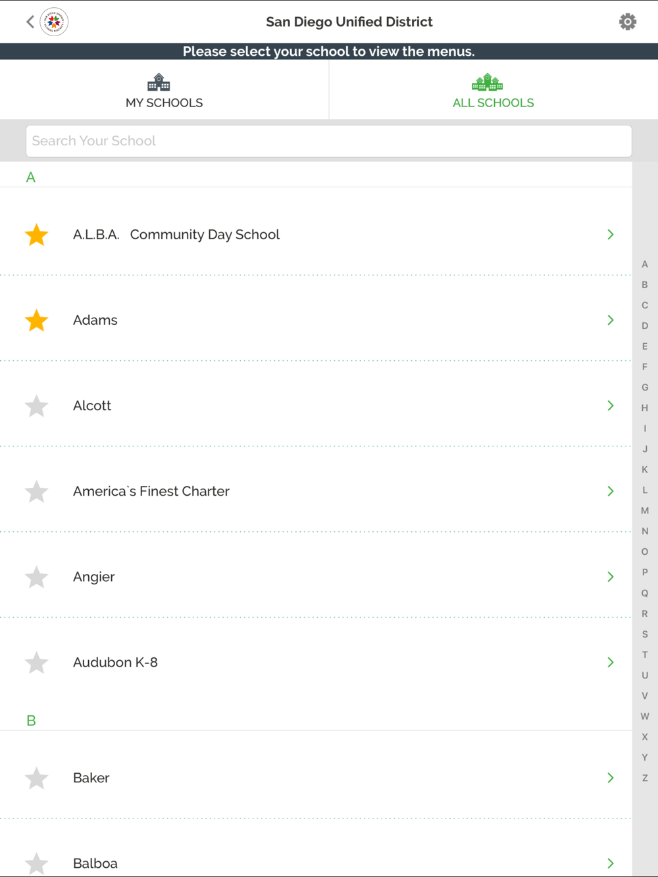Favorite Baker with star
658x877 pixels.
(x=37, y=778)
